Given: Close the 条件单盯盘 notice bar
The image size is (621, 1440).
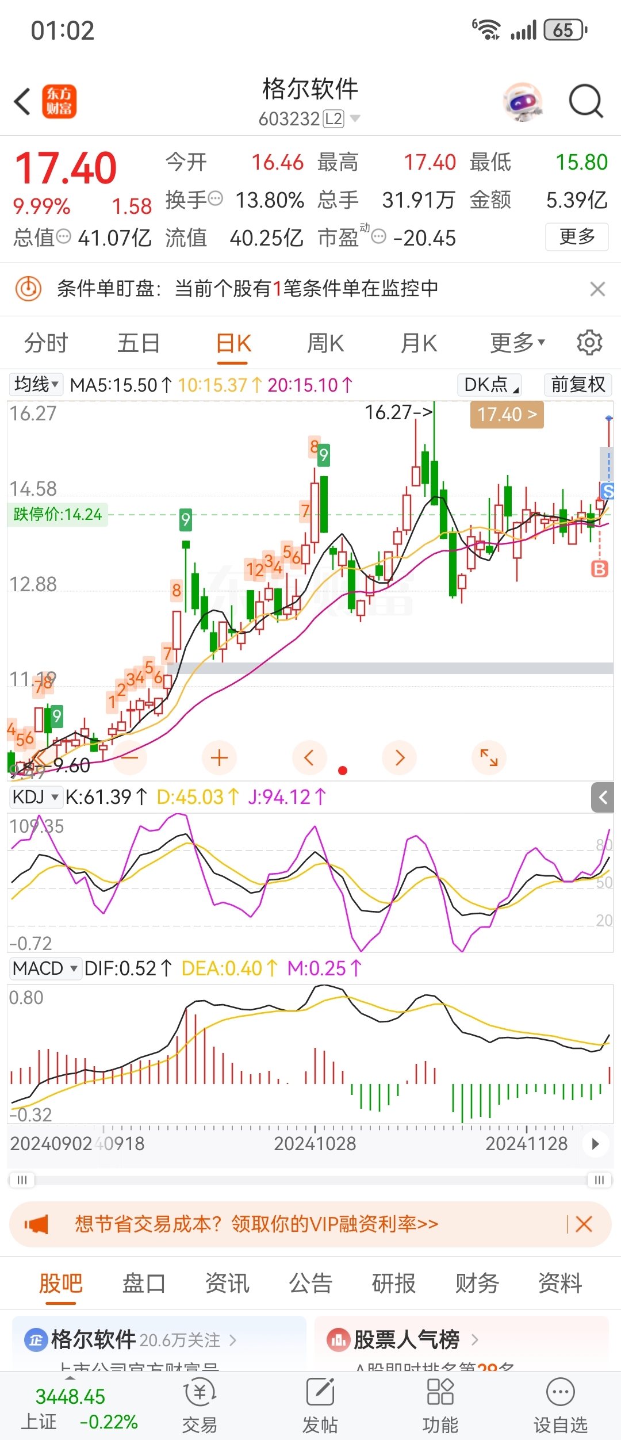Looking at the screenshot, I should click(x=598, y=289).
